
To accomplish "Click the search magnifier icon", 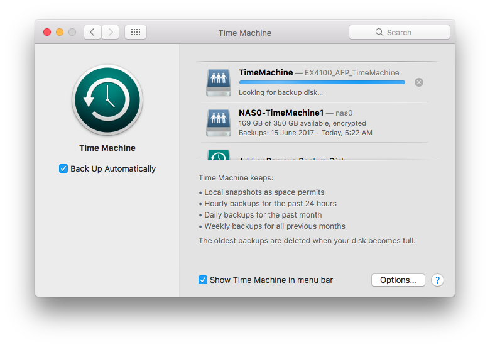I will tap(379, 32).
